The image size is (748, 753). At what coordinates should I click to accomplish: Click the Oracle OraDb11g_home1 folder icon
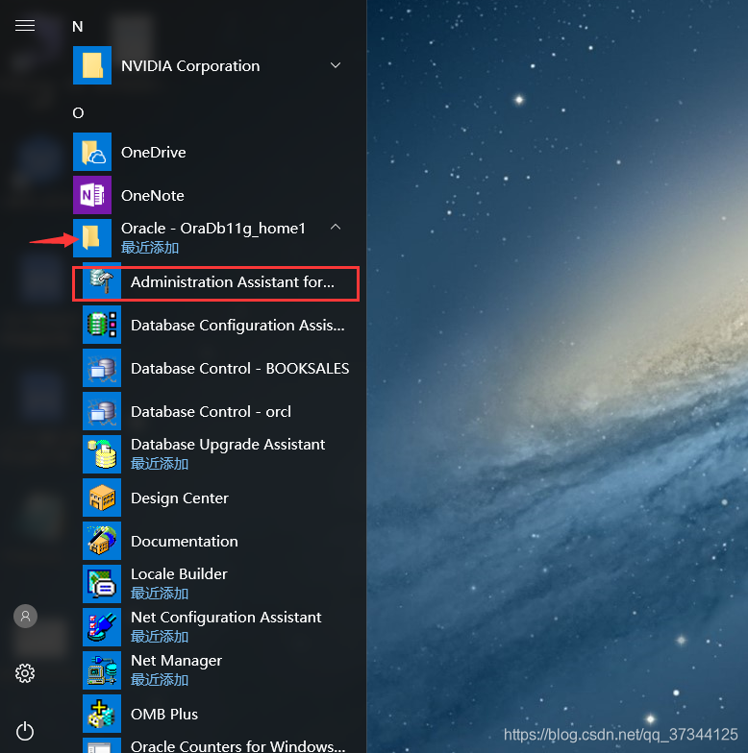tap(92, 238)
